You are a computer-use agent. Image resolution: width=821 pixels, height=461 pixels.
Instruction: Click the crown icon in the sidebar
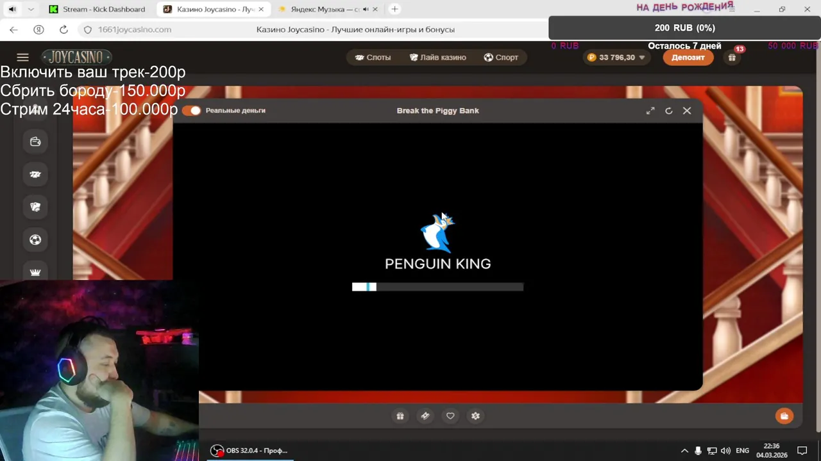click(35, 272)
